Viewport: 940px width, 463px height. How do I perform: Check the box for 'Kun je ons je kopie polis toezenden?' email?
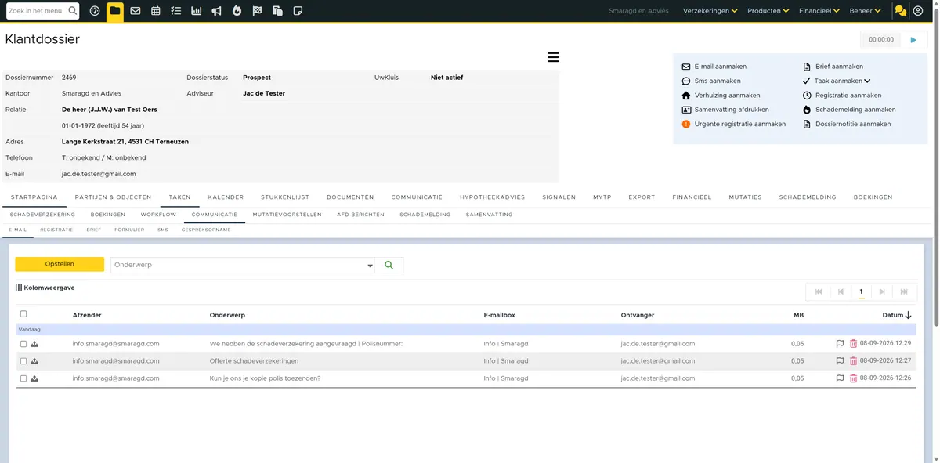point(23,378)
